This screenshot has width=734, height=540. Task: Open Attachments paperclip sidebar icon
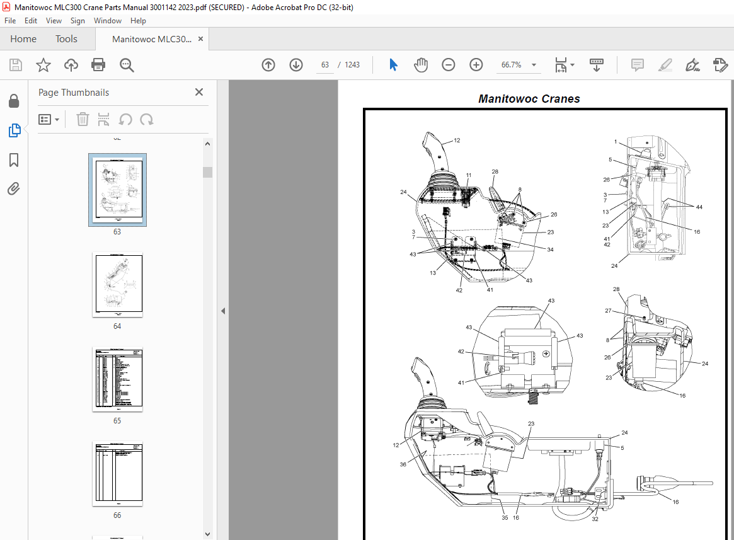click(14, 189)
